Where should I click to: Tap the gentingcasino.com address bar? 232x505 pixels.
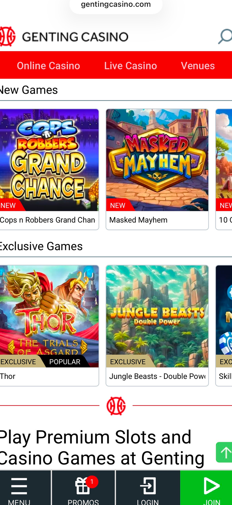[x=116, y=5]
